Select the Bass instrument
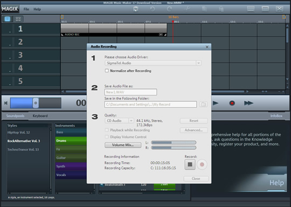Viewport: 291px width, 207px height. coord(71,132)
